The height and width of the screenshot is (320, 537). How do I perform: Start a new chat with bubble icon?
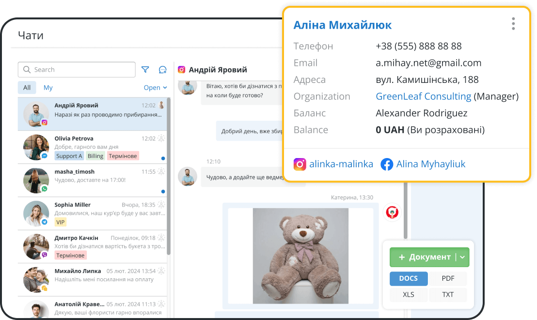pyautogui.click(x=163, y=70)
